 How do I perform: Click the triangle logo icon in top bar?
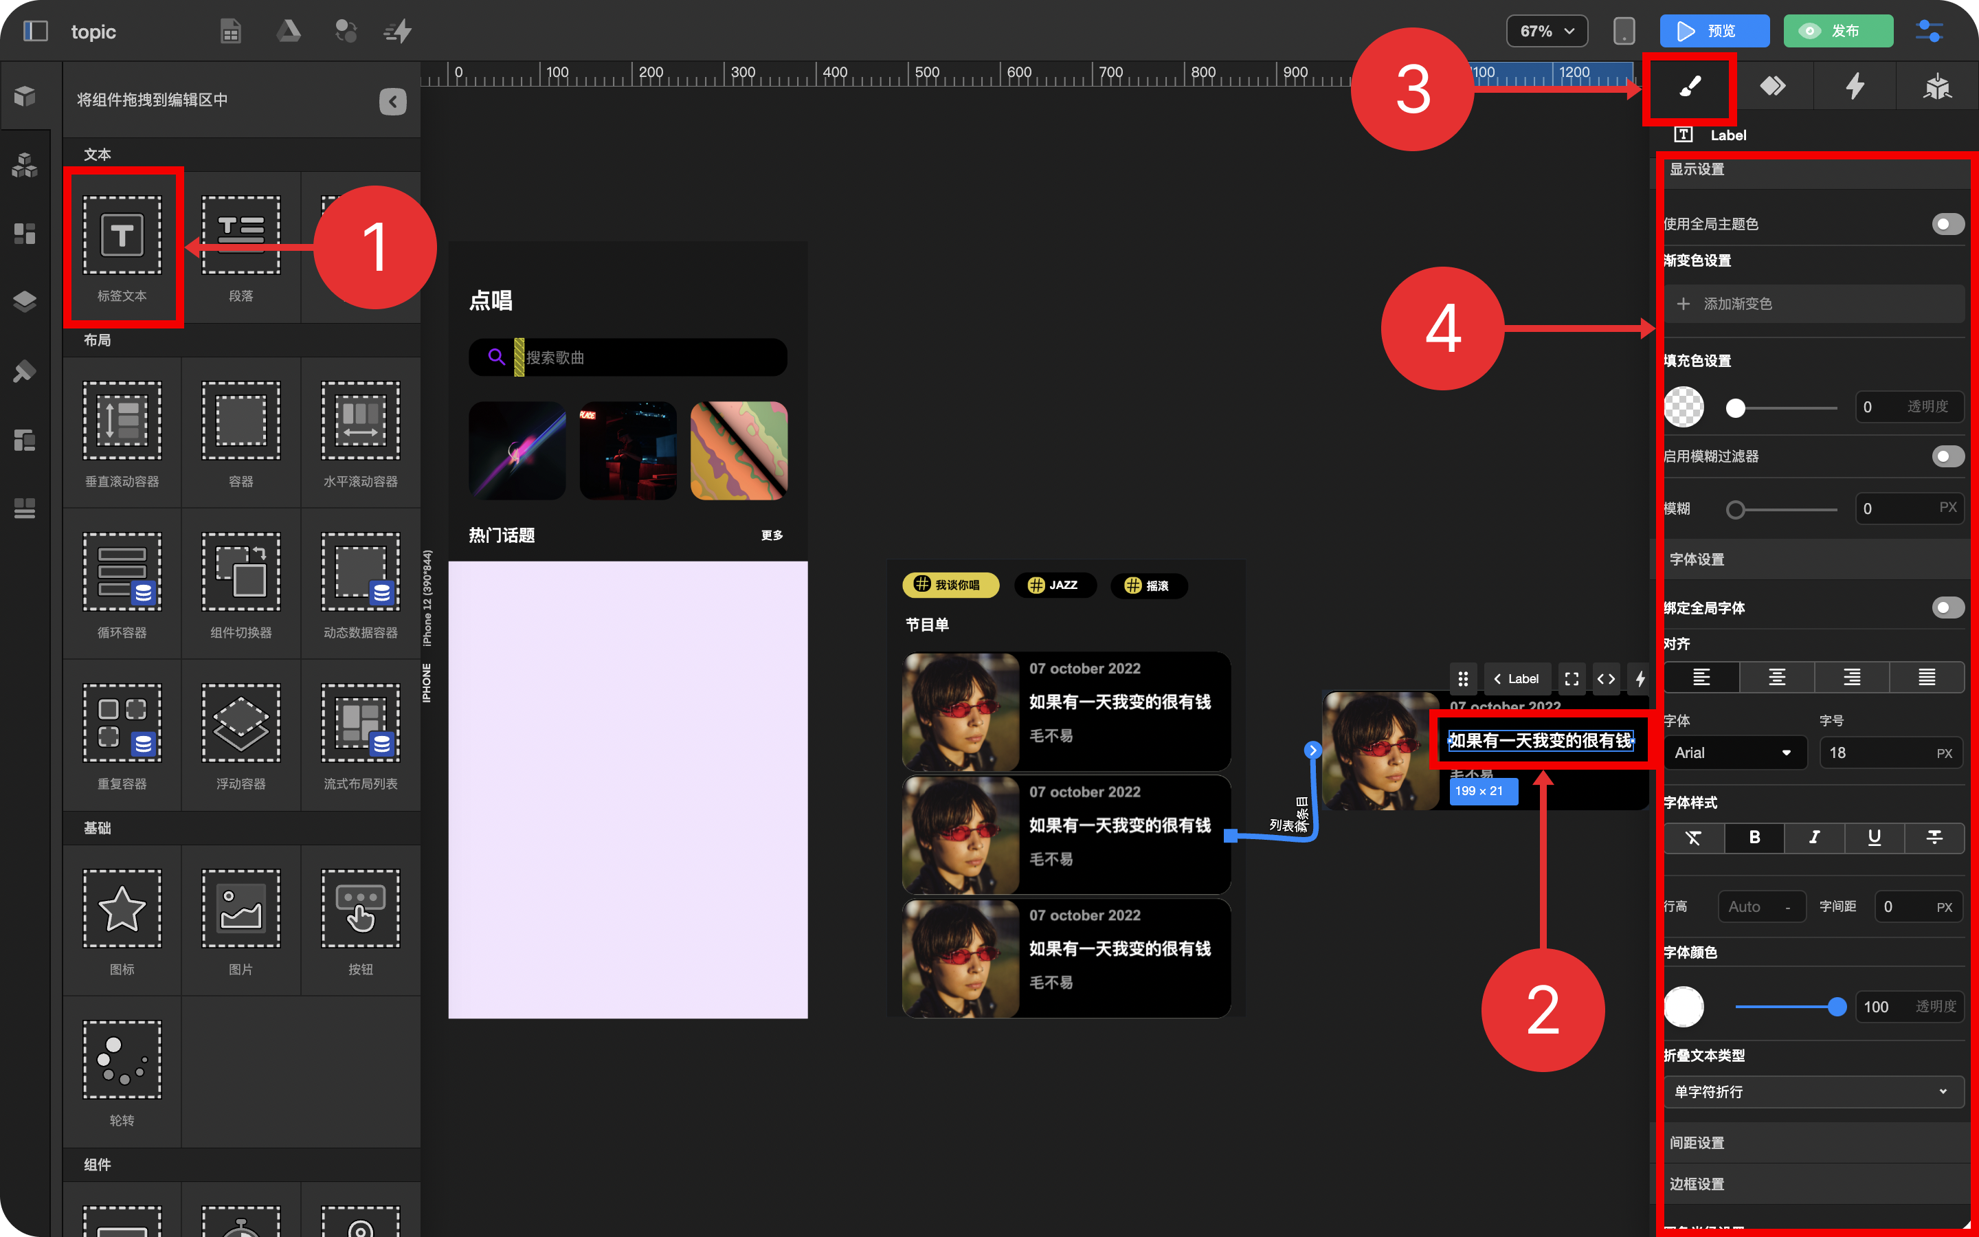tap(288, 31)
